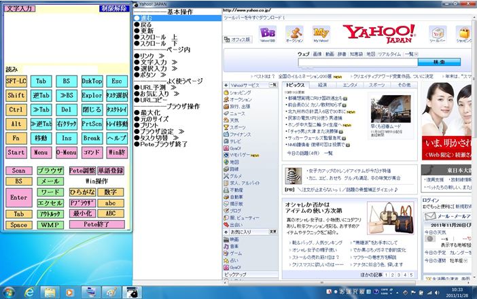Click the blue 検索 search button
Screen dimensions: 477x299
pos(439,62)
